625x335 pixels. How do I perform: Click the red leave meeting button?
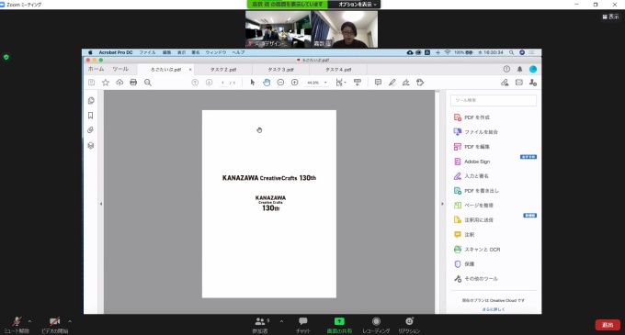tap(608, 325)
